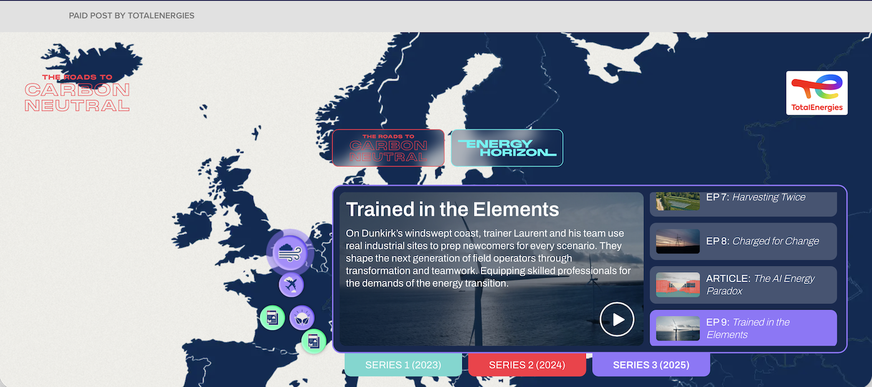Image resolution: width=872 pixels, height=387 pixels.
Task: Click the airplane map marker
Action: coord(291,285)
